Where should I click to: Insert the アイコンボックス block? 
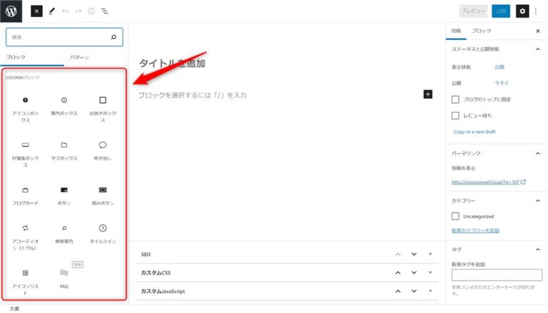click(x=25, y=106)
